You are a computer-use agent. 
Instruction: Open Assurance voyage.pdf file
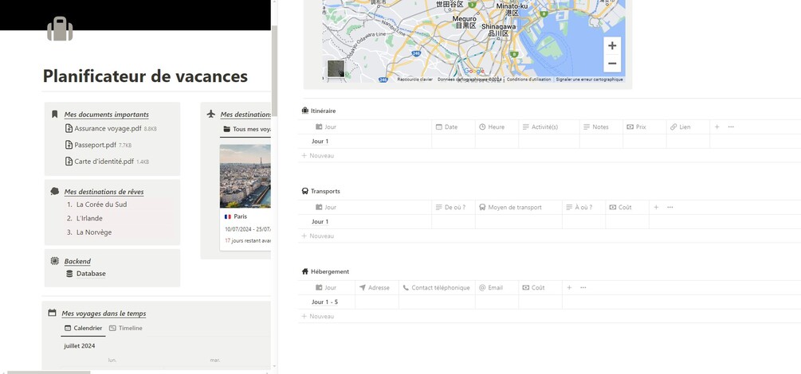click(x=108, y=128)
